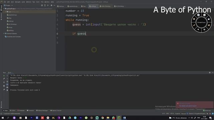Select main.py in project tree

[10, 21]
